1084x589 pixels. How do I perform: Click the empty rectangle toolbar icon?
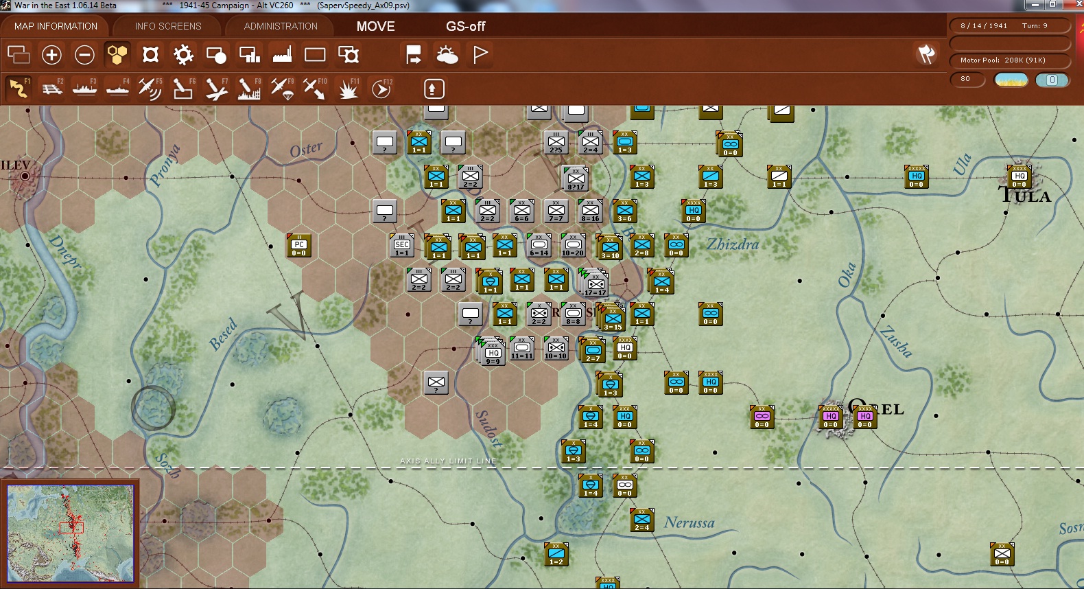[315, 54]
